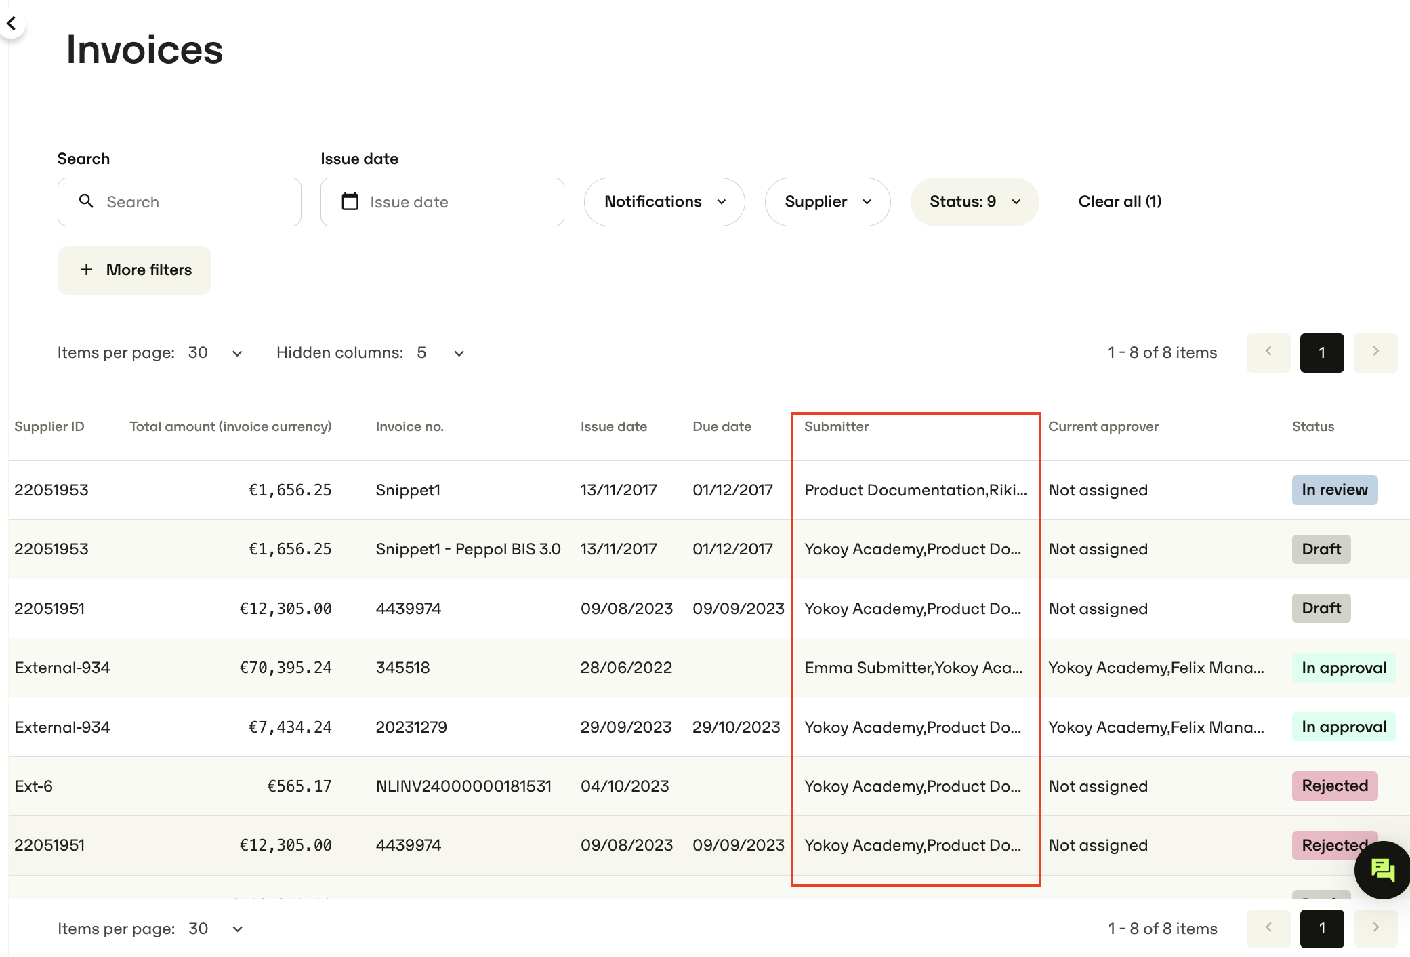The width and height of the screenshot is (1410, 957).
Task: Click the Status column header
Action: click(x=1312, y=426)
